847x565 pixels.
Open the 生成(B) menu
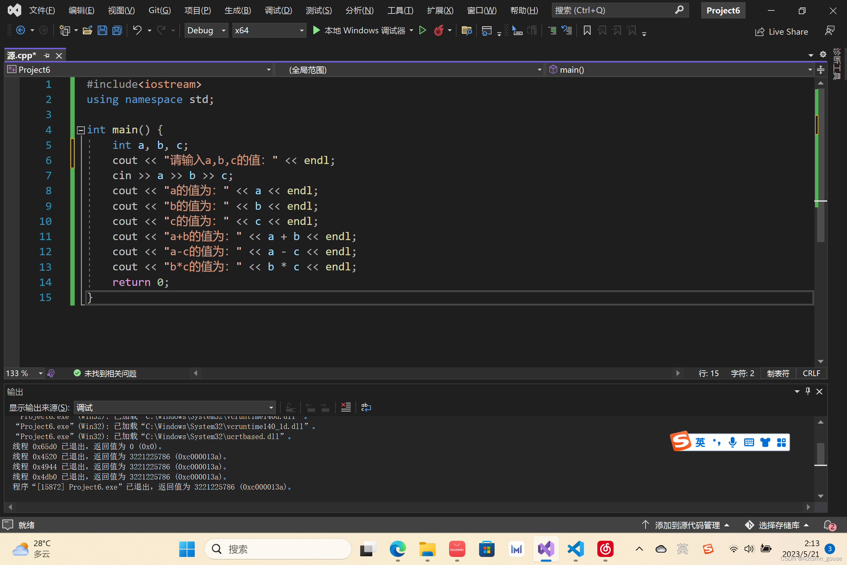(238, 10)
